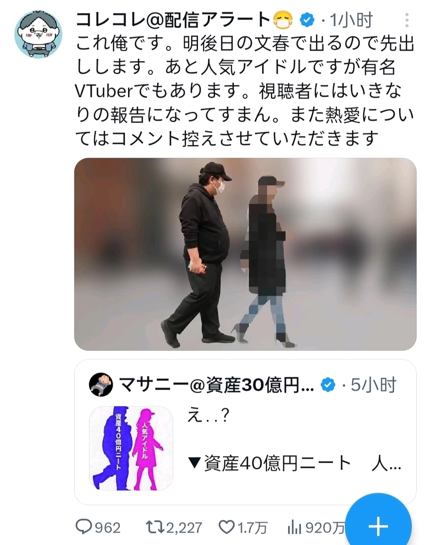This screenshot has height=545, width=431.
Task: Tap the verified badge beside マサニー
Action: (328, 385)
